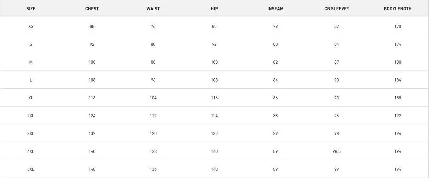Click the INSEAM column header

(x=275, y=9)
